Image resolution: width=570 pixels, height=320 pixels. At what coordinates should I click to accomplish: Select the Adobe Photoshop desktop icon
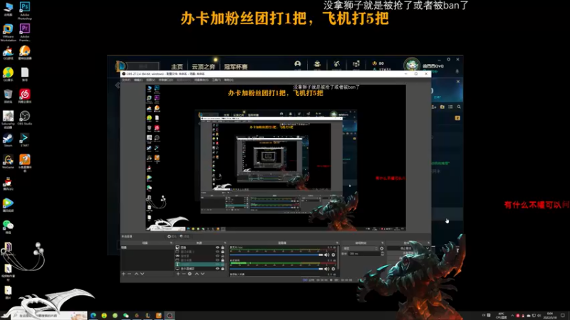[x=25, y=10]
